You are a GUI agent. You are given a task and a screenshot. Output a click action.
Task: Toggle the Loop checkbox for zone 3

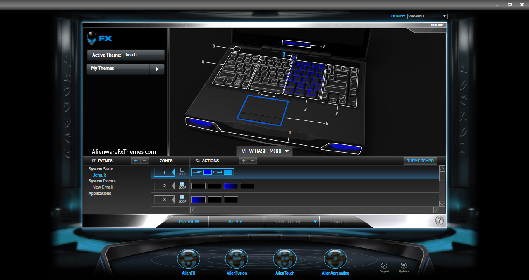tap(182, 197)
